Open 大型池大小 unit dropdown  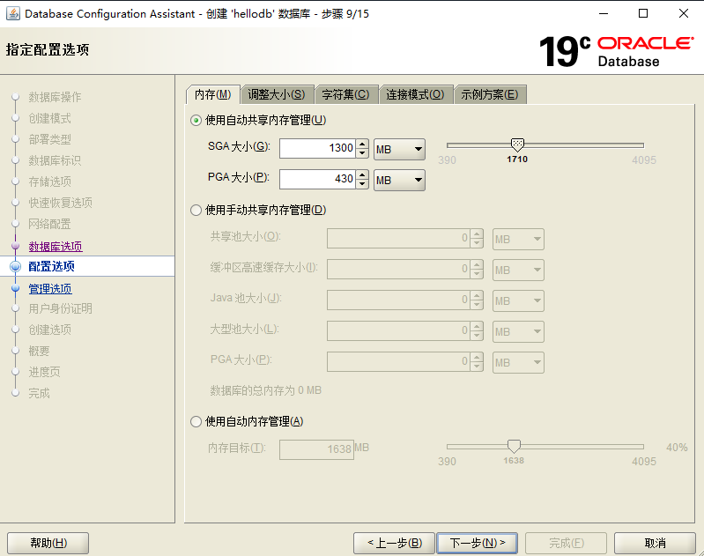point(518,331)
